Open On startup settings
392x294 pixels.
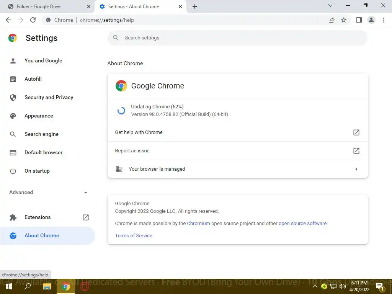(37, 171)
